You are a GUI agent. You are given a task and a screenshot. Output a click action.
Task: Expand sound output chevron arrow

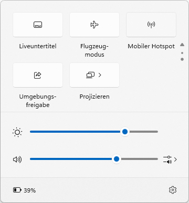tap(175, 159)
